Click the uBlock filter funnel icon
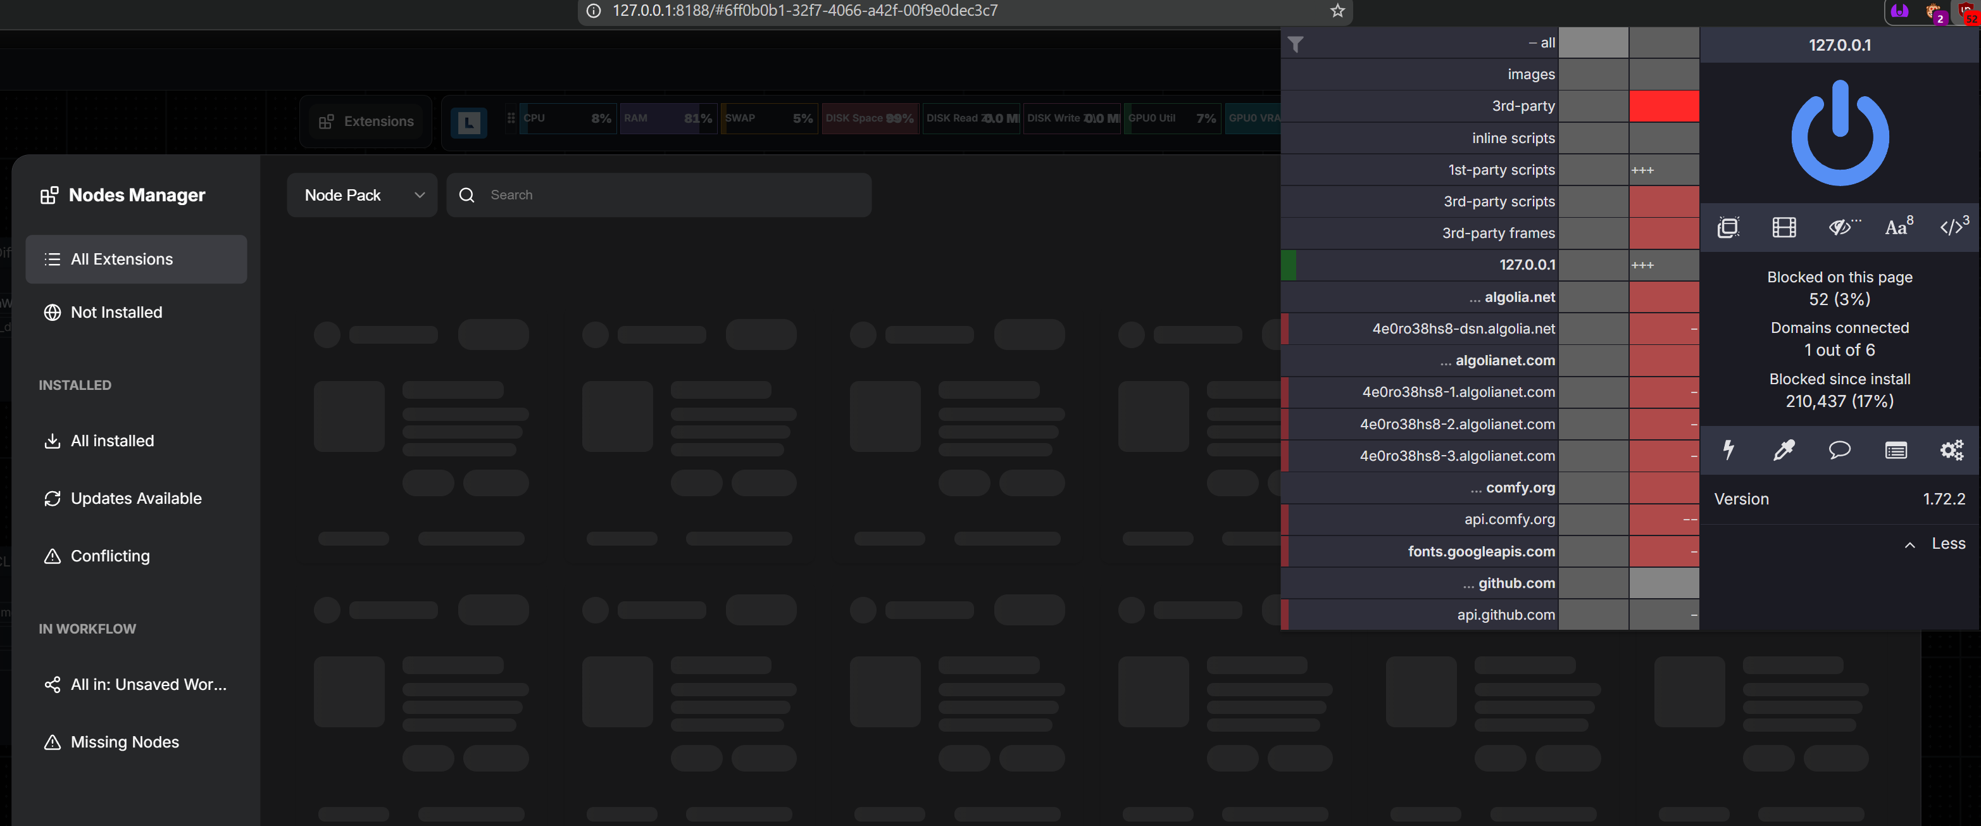The height and width of the screenshot is (826, 1981). tap(1296, 44)
